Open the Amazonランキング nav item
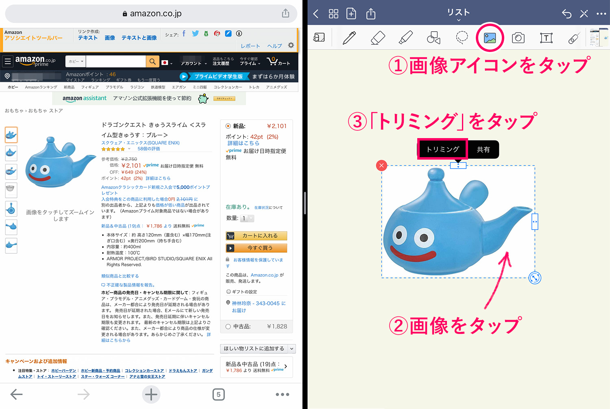The height and width of the screenshot is (409, 610). (41, 87)
